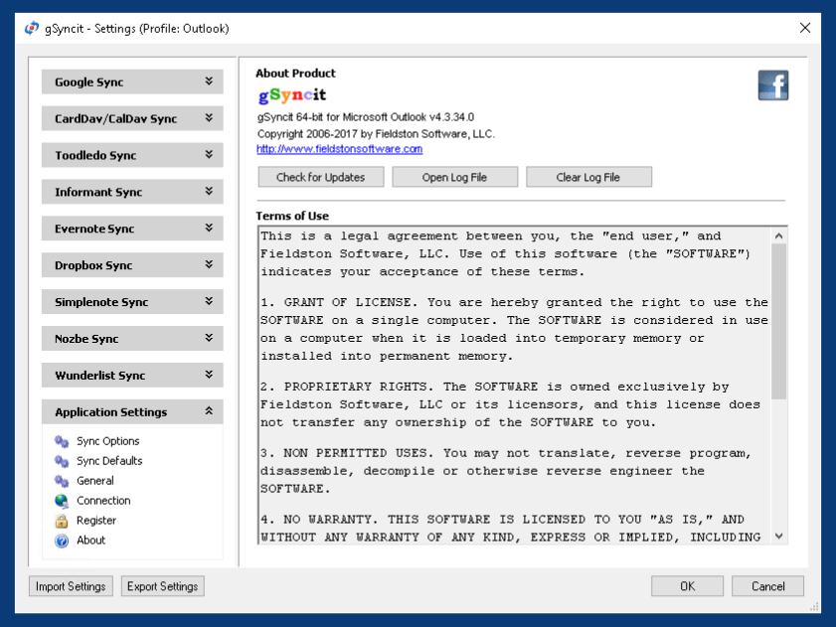
Task: Click the 'Terms of Use' heading
Action: [x=292, y=216]
